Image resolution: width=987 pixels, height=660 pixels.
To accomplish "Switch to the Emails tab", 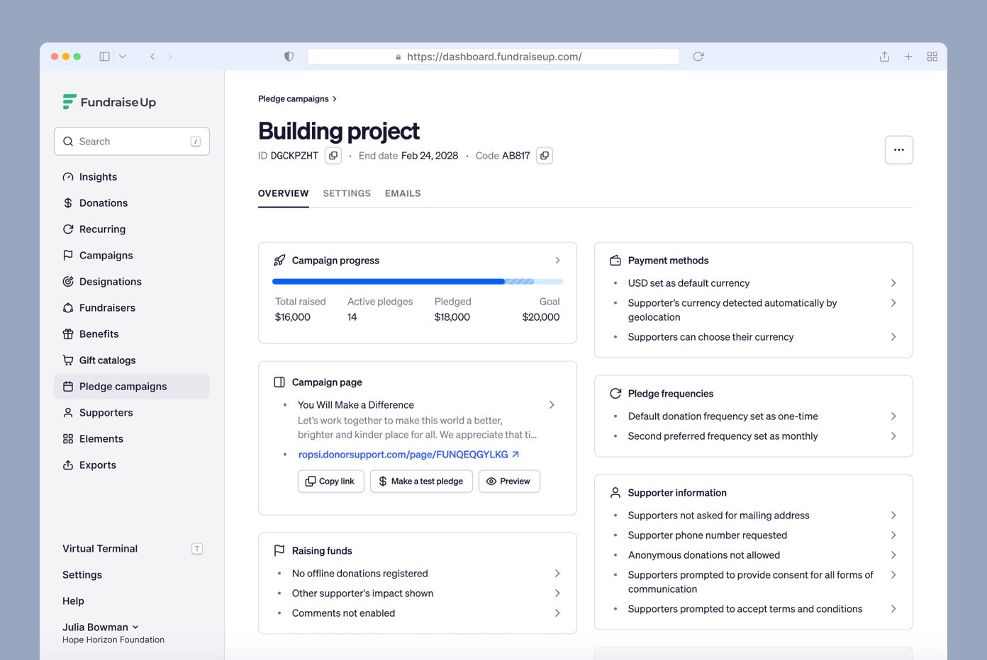I will [x=403, y=193].
